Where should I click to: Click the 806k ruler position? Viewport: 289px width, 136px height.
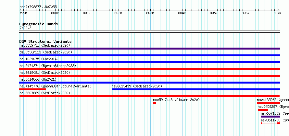[246, 13]
